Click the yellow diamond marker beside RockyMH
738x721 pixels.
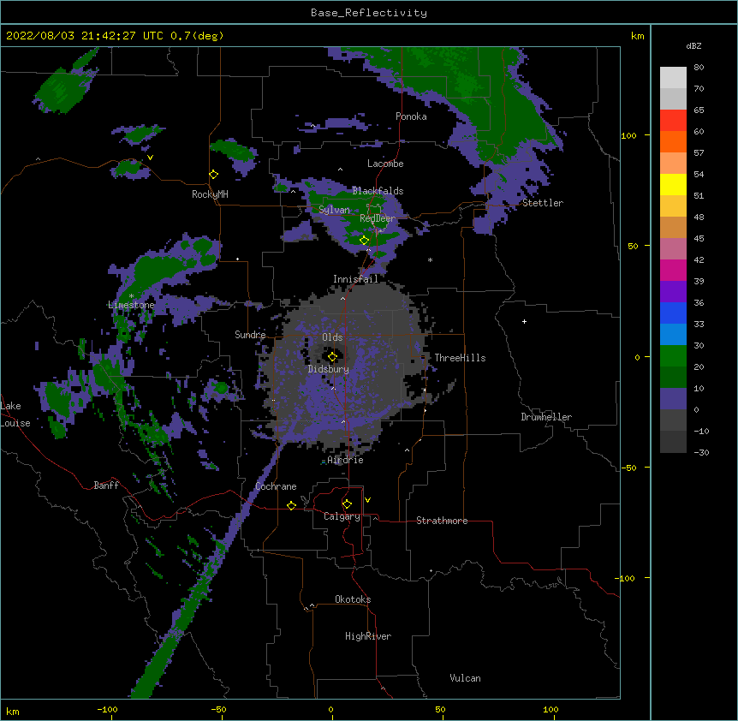coord(214,175)
